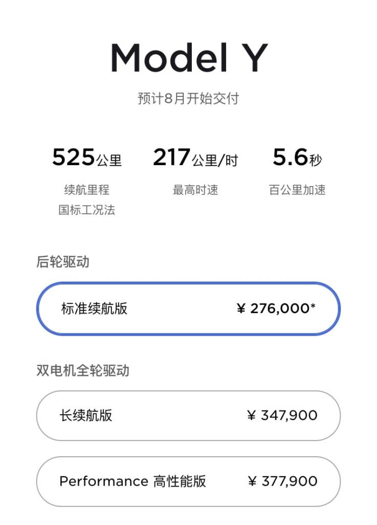Image resolution: width=377 pixels, height=525 pixels.
Task: Tap the 最高时速 top speed label
Action: [195, 190]
